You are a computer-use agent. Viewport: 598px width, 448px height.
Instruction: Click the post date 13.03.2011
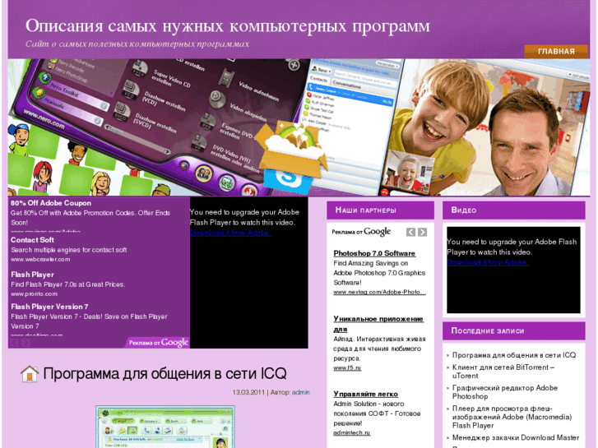point(248,392)
